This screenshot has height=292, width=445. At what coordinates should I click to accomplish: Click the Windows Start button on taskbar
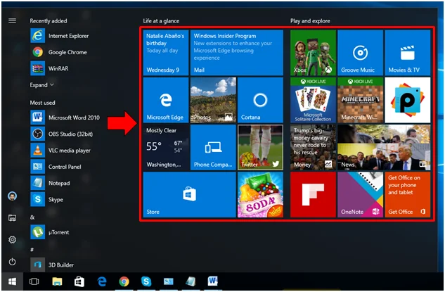click(12, 281)
